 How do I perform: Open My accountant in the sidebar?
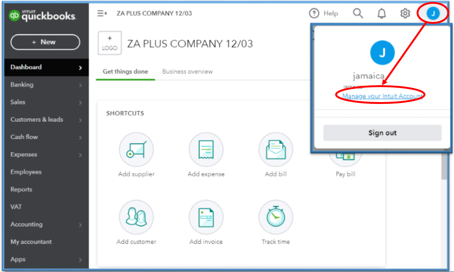point(47,242)
